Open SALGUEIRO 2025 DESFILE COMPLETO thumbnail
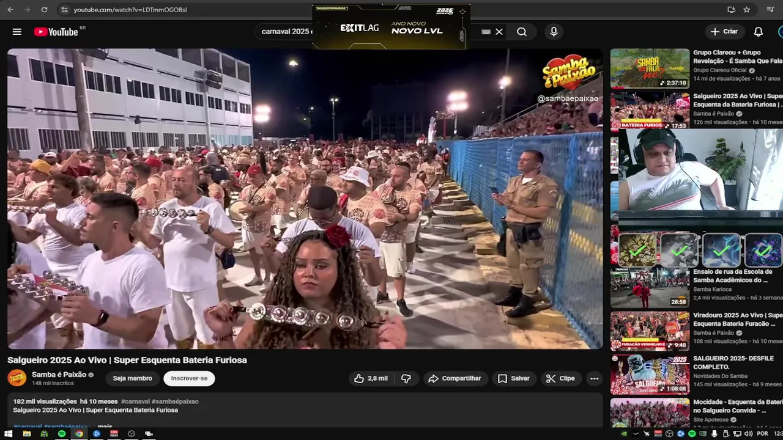This screenshot has height=440, width=783. tap(650, 374)
